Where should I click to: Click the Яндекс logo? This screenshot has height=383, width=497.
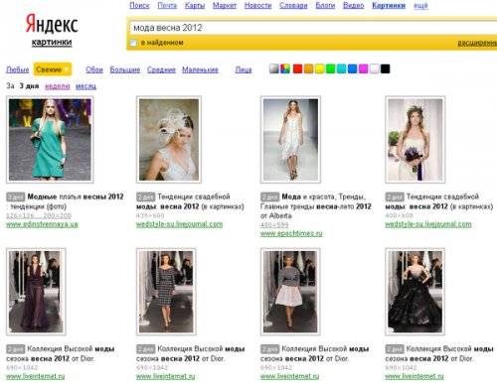[x=52, y=24]
